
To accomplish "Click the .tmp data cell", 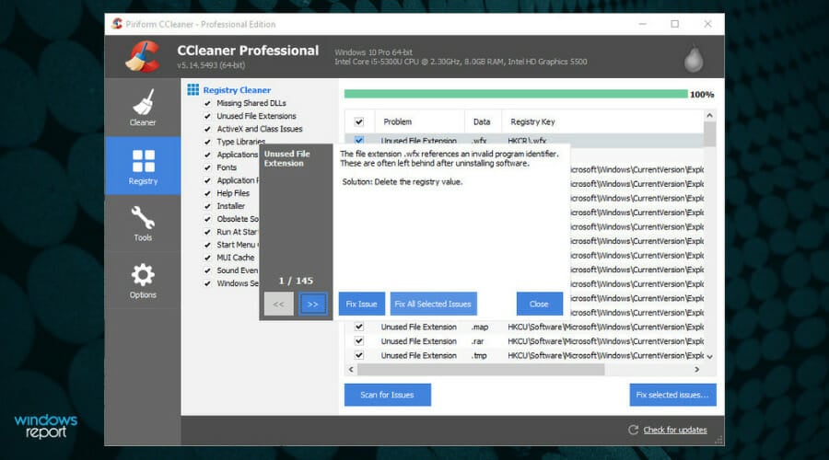I will coord(479,355).
